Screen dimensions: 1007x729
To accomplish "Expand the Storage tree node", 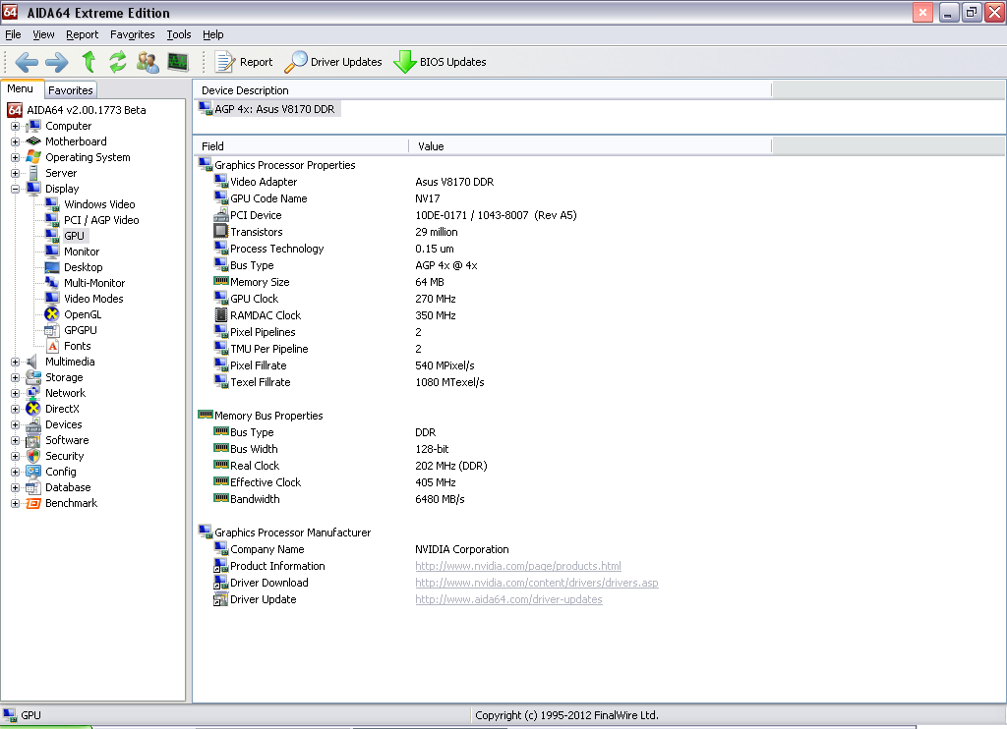I will pyautogui.click(x=16, y=378).
